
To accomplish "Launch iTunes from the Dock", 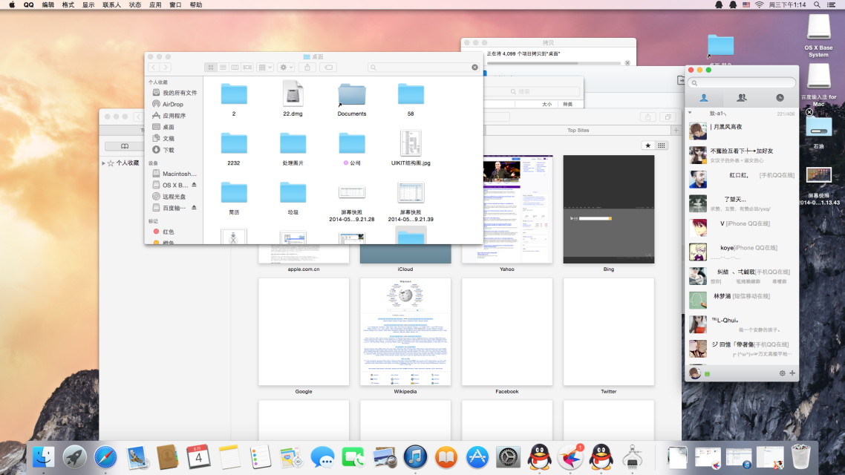I will point(415,457).
